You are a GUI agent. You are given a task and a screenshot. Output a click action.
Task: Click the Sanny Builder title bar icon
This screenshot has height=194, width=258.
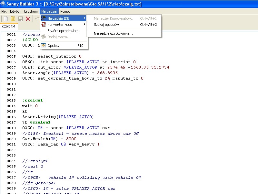pyautogui.click(x=3, y=4)
